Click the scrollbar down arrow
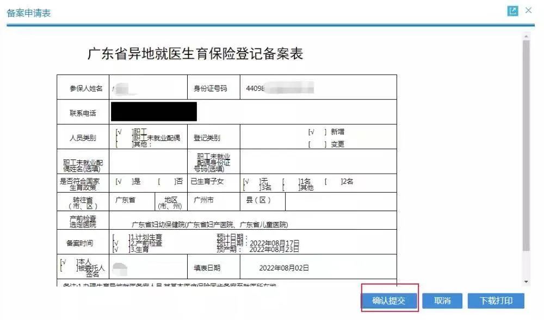Screen dimensions: 544x320 [526, 282]
